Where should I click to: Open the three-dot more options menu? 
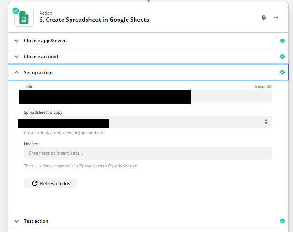(276, 17)
